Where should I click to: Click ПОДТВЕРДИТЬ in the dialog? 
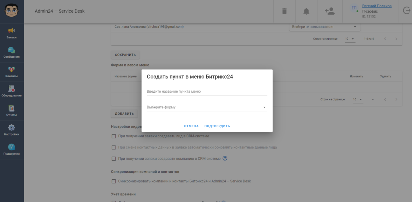(x=217, y=125)
